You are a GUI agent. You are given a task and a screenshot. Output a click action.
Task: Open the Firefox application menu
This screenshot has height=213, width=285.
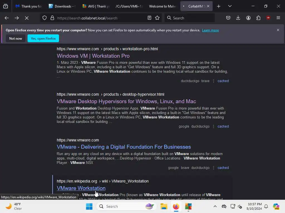pyautogui.click(x=278, y=18)
